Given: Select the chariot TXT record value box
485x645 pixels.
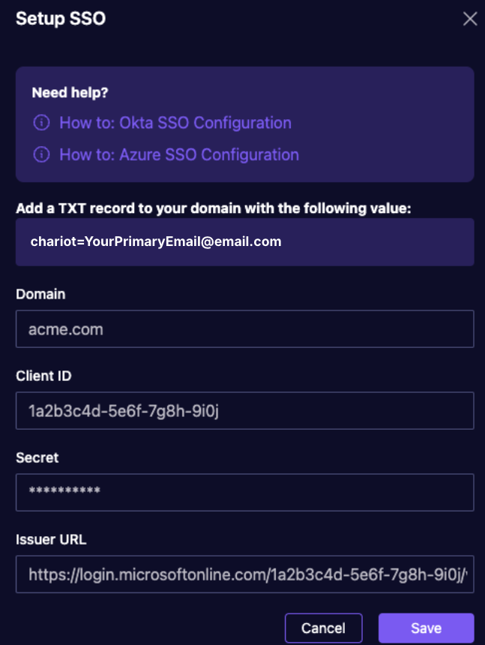Looking at the screenshot, I should pyautogui.click(x=245, y=241).
